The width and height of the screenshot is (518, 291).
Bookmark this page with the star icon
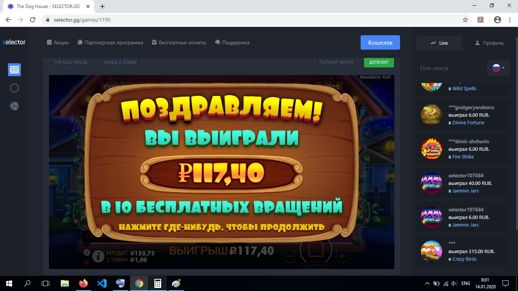coord(465,20)
